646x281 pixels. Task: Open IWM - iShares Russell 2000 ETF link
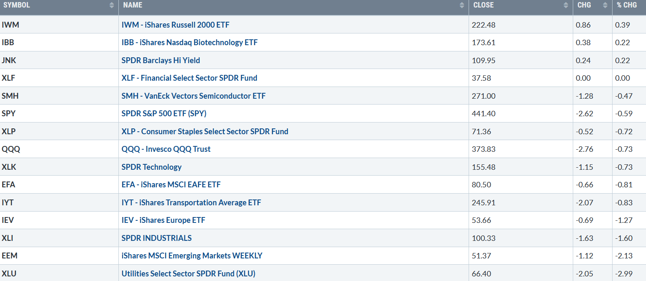point(175,25)
